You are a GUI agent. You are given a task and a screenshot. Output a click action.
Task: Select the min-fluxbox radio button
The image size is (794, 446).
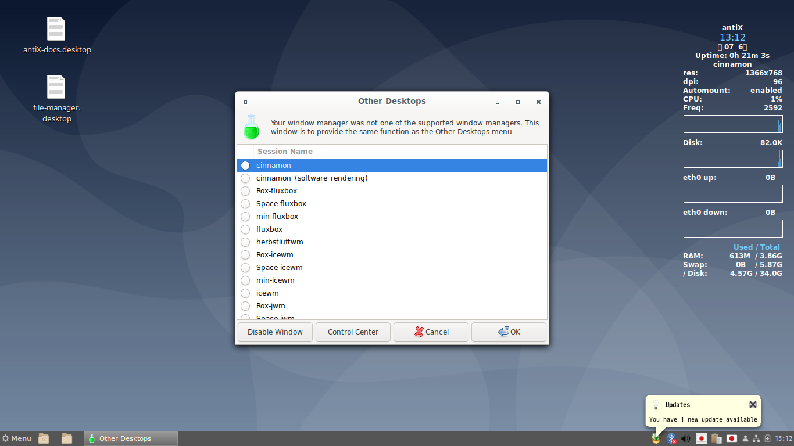point(245,217)
